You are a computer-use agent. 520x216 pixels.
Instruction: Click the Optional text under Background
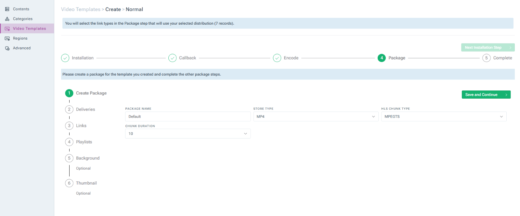pos(83,168)
